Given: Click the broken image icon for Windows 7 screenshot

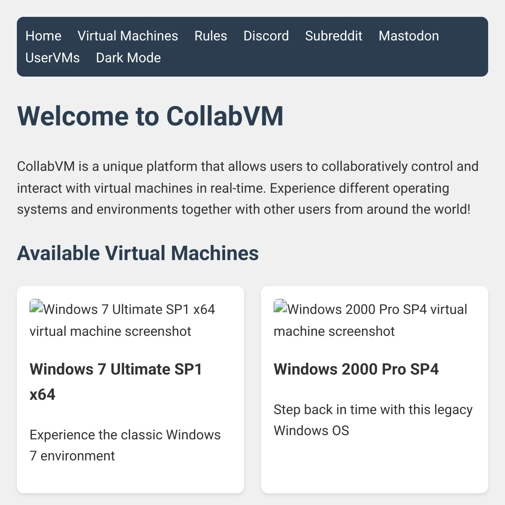Looking at the screenshot, I should click(x=37, y=306).
